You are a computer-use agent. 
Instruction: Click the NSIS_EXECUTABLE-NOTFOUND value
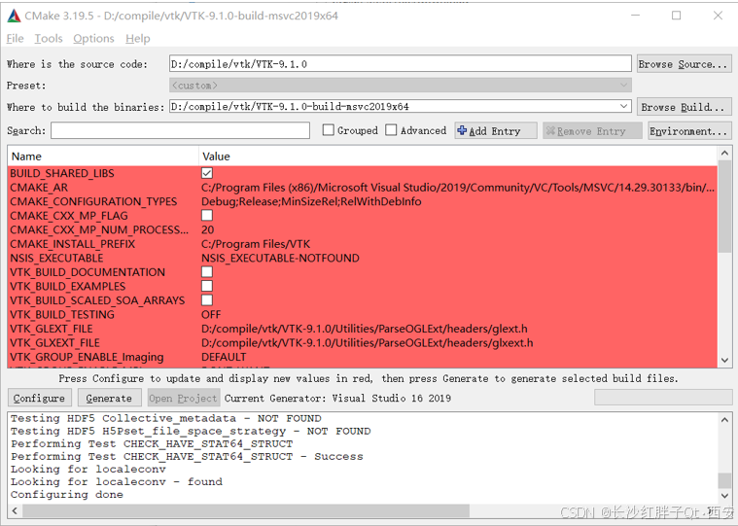pos(280,258)
